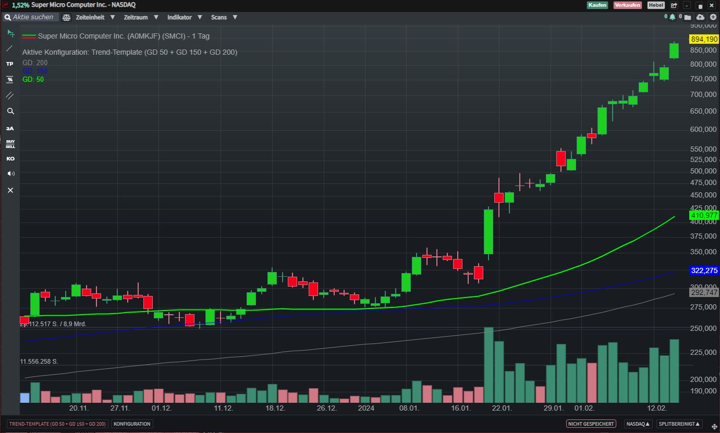Screen dimensions: 720x433
Task: Click the KO certificates tool icon
Action: [10, 158]
